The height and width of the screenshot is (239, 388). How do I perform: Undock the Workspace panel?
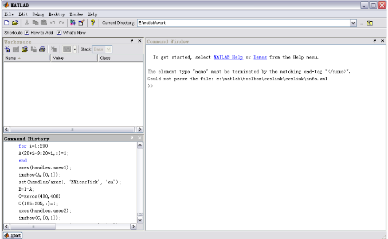point(132,41)
